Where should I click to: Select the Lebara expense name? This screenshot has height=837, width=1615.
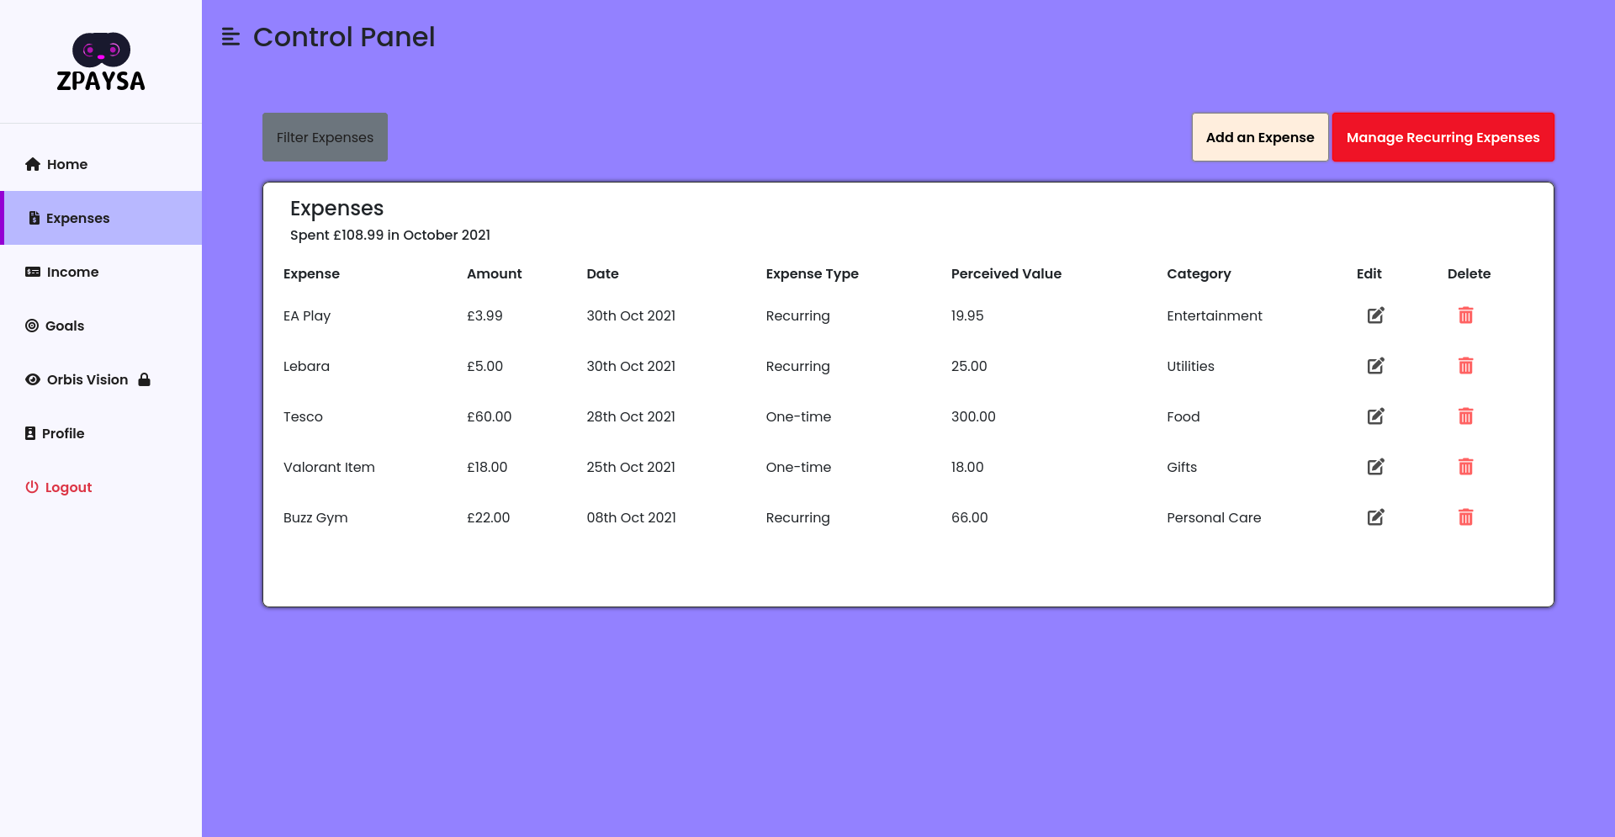306,366
